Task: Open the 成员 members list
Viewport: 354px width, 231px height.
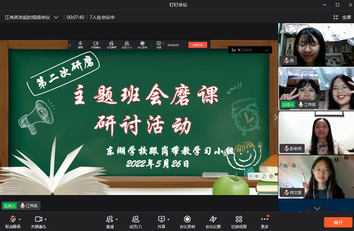Action: [x=136, y=219]
